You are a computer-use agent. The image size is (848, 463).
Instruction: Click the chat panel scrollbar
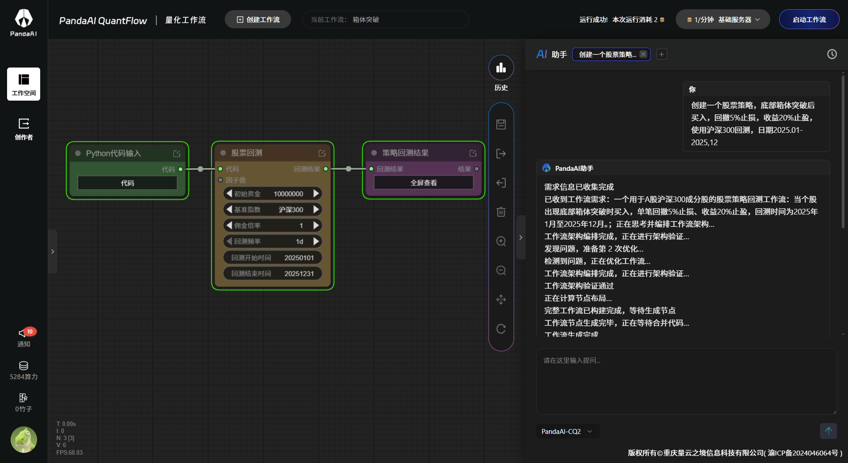pyautogui.click(x=843, y=151)
